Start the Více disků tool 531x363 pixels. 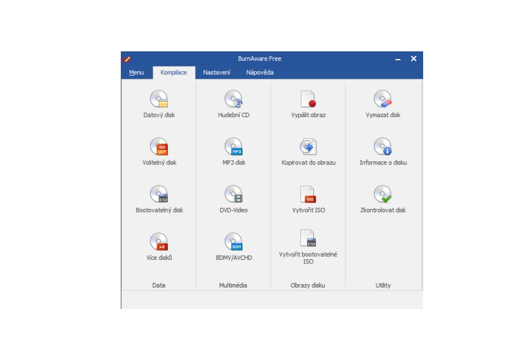[159, 247]
